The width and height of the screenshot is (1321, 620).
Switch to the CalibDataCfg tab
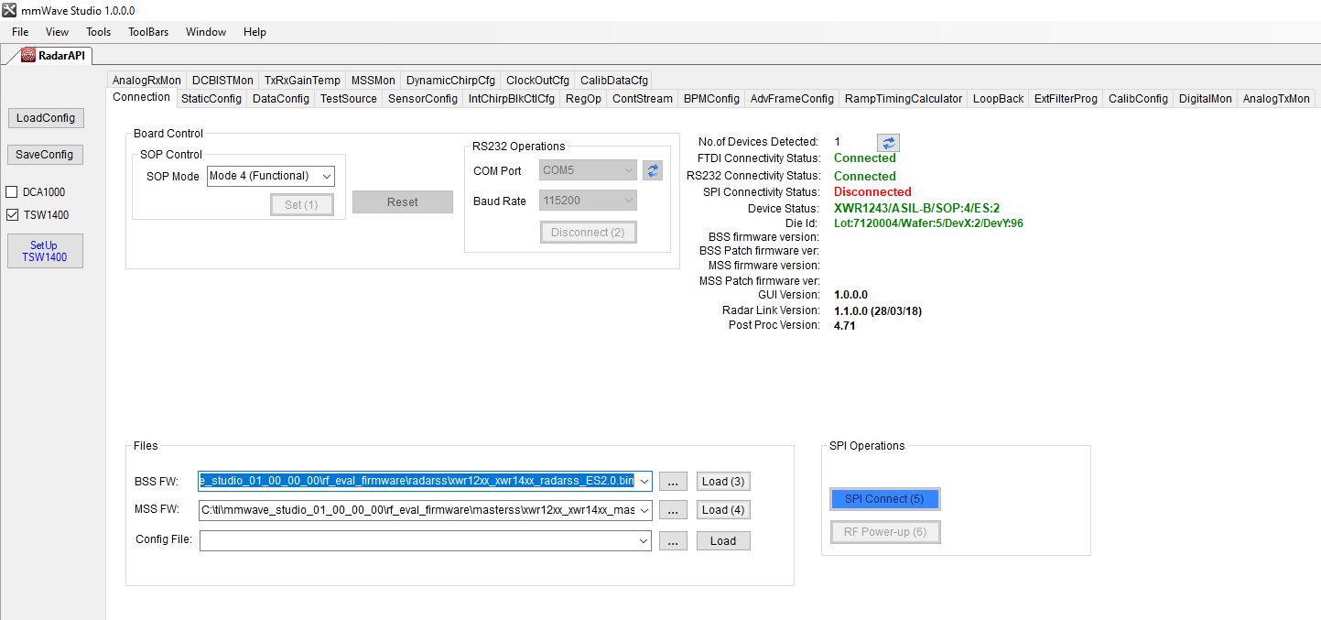click(x=613, y=81)
